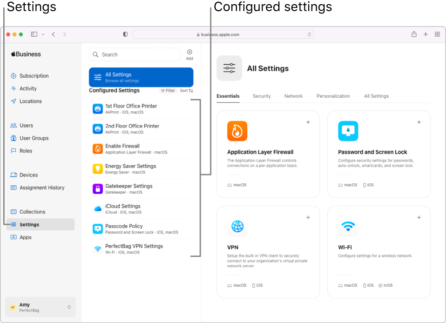Open a new tab with the plus icon
The height and width of the screenshot is (323, 446).
click(x=426, y=34)
